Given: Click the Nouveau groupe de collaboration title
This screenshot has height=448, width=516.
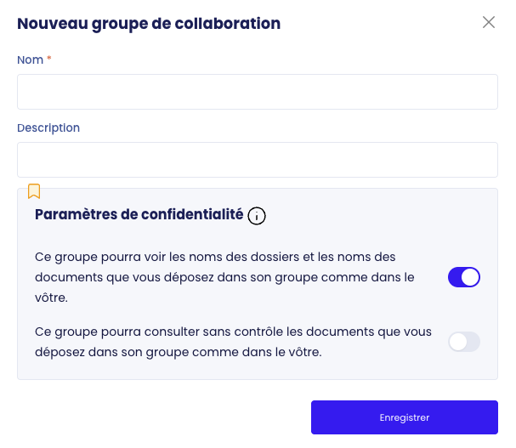Looking at the screenshot, I should pyautogui.click(x=149, y=24).
